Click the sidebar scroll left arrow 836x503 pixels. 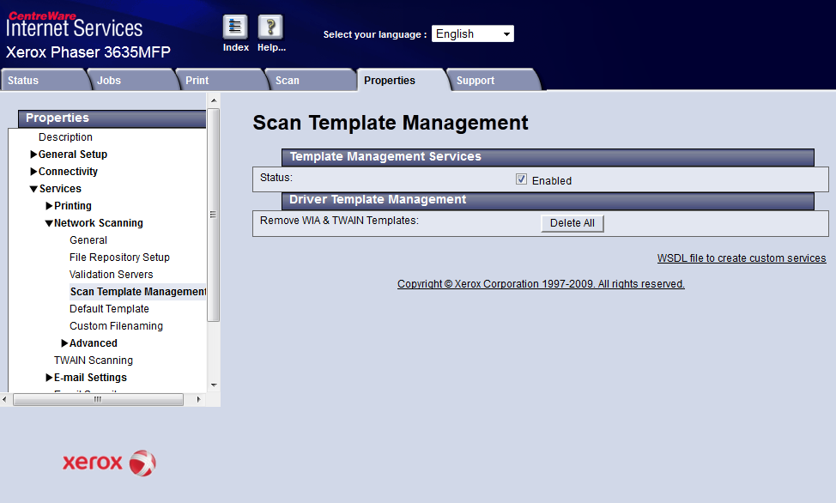pos(5,399)
